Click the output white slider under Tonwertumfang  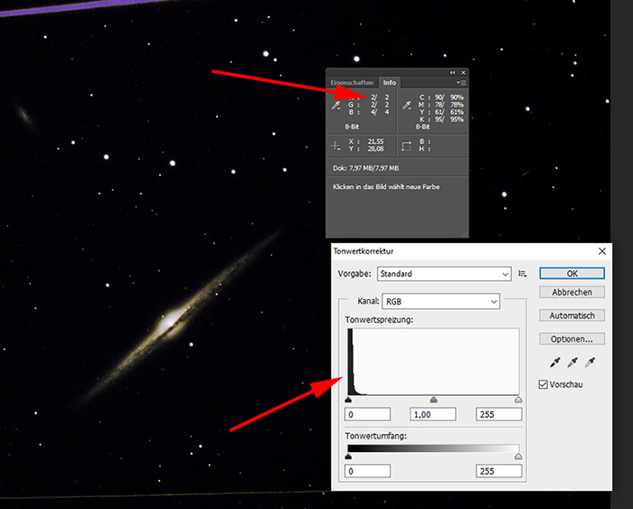pos(518,457)
